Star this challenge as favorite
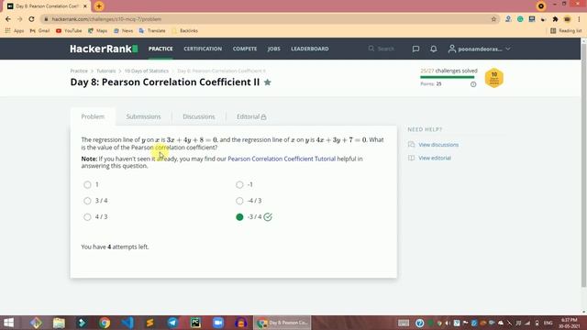This screenshot has height=330, width=587. [x=267, y=82]
